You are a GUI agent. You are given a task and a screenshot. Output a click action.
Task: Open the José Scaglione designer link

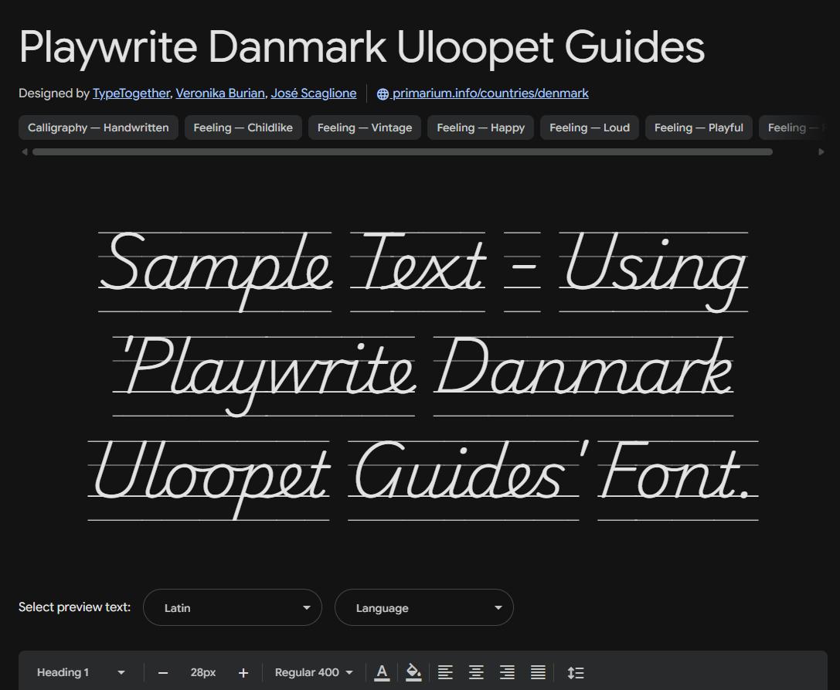tap(314, 93)
